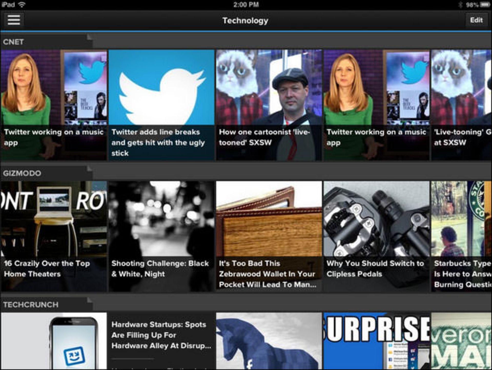This screenshot has width=492, height=370.
Task: Open Twitter adds line breaks article
Action: 161,105
